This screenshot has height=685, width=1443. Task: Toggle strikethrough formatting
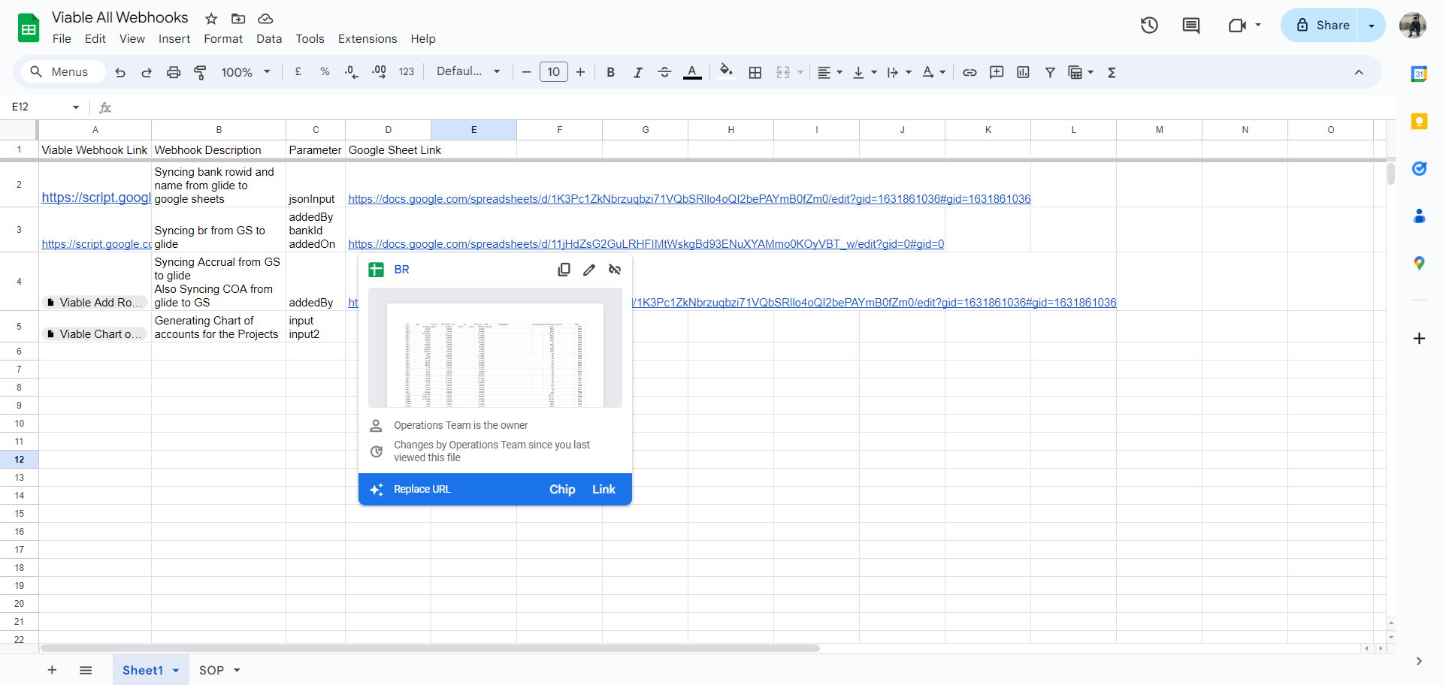pyautogui.click(x=664, y=72)
